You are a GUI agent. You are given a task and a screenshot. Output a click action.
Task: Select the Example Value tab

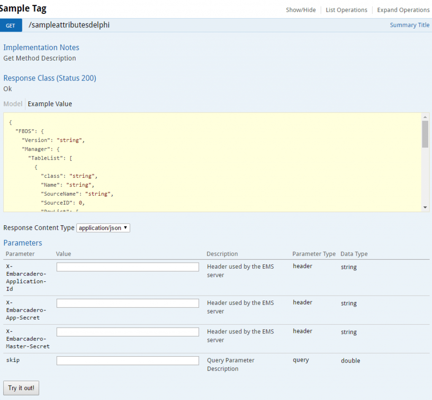50,104
